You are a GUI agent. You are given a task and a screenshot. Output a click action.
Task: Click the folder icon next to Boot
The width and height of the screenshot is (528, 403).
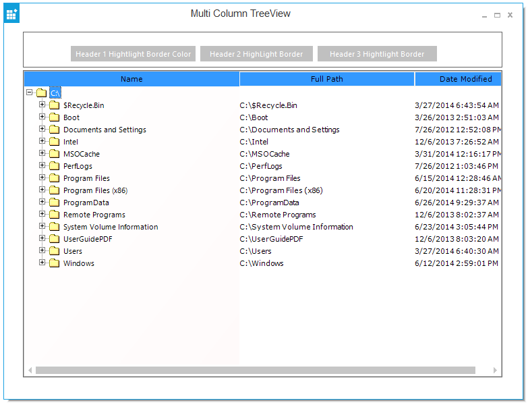pos(54,117)
